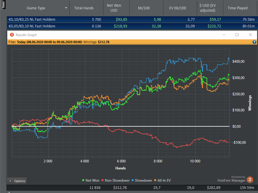Maximize the Results Graph window

click(237, 35)
